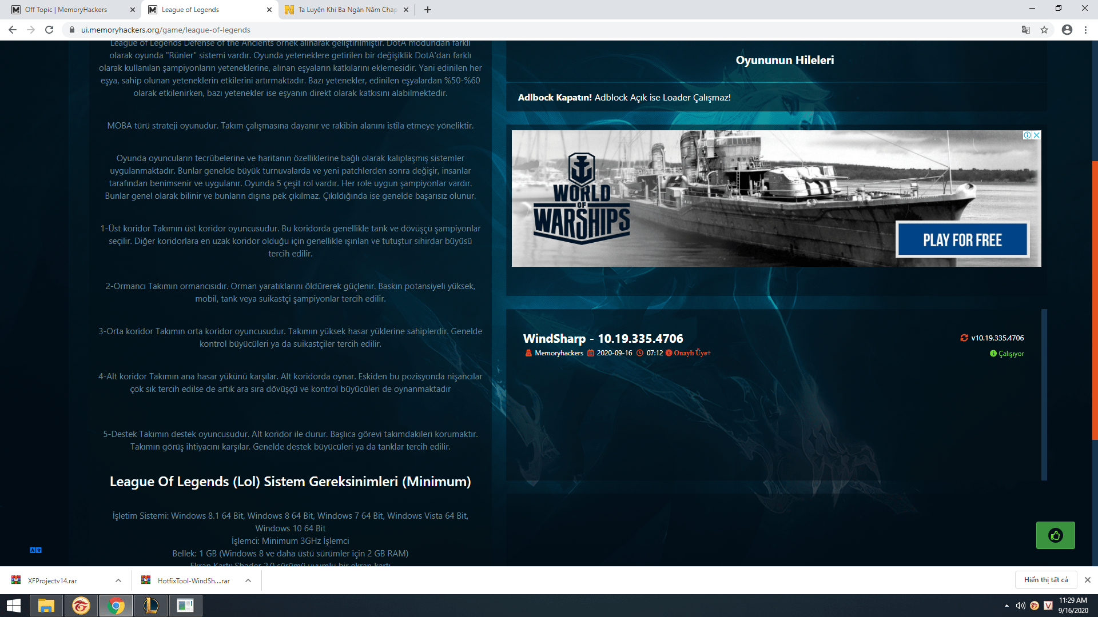The image size is (1098, 617).
Task: Bookmark this page with the star icon
Action: click(x=1044, y=30)
